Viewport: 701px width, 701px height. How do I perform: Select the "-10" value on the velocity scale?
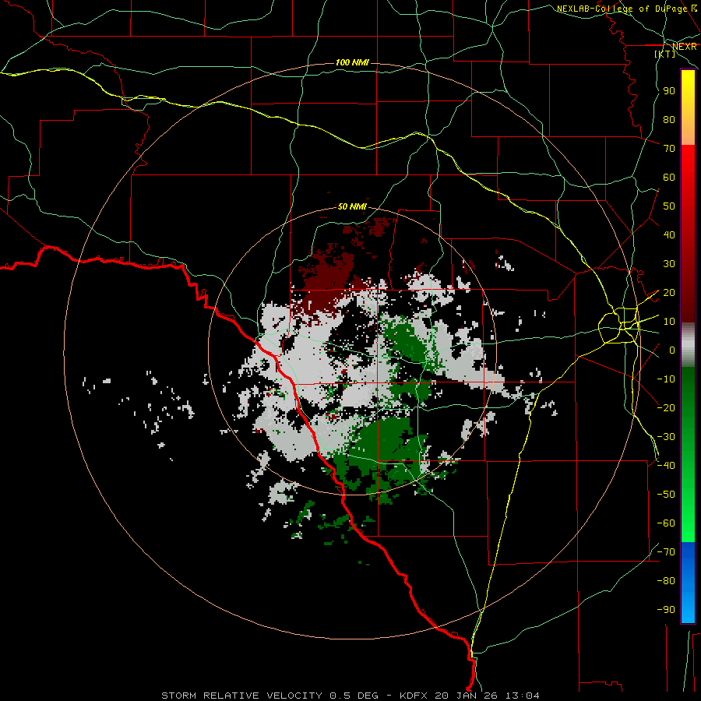tap(666, 379)
